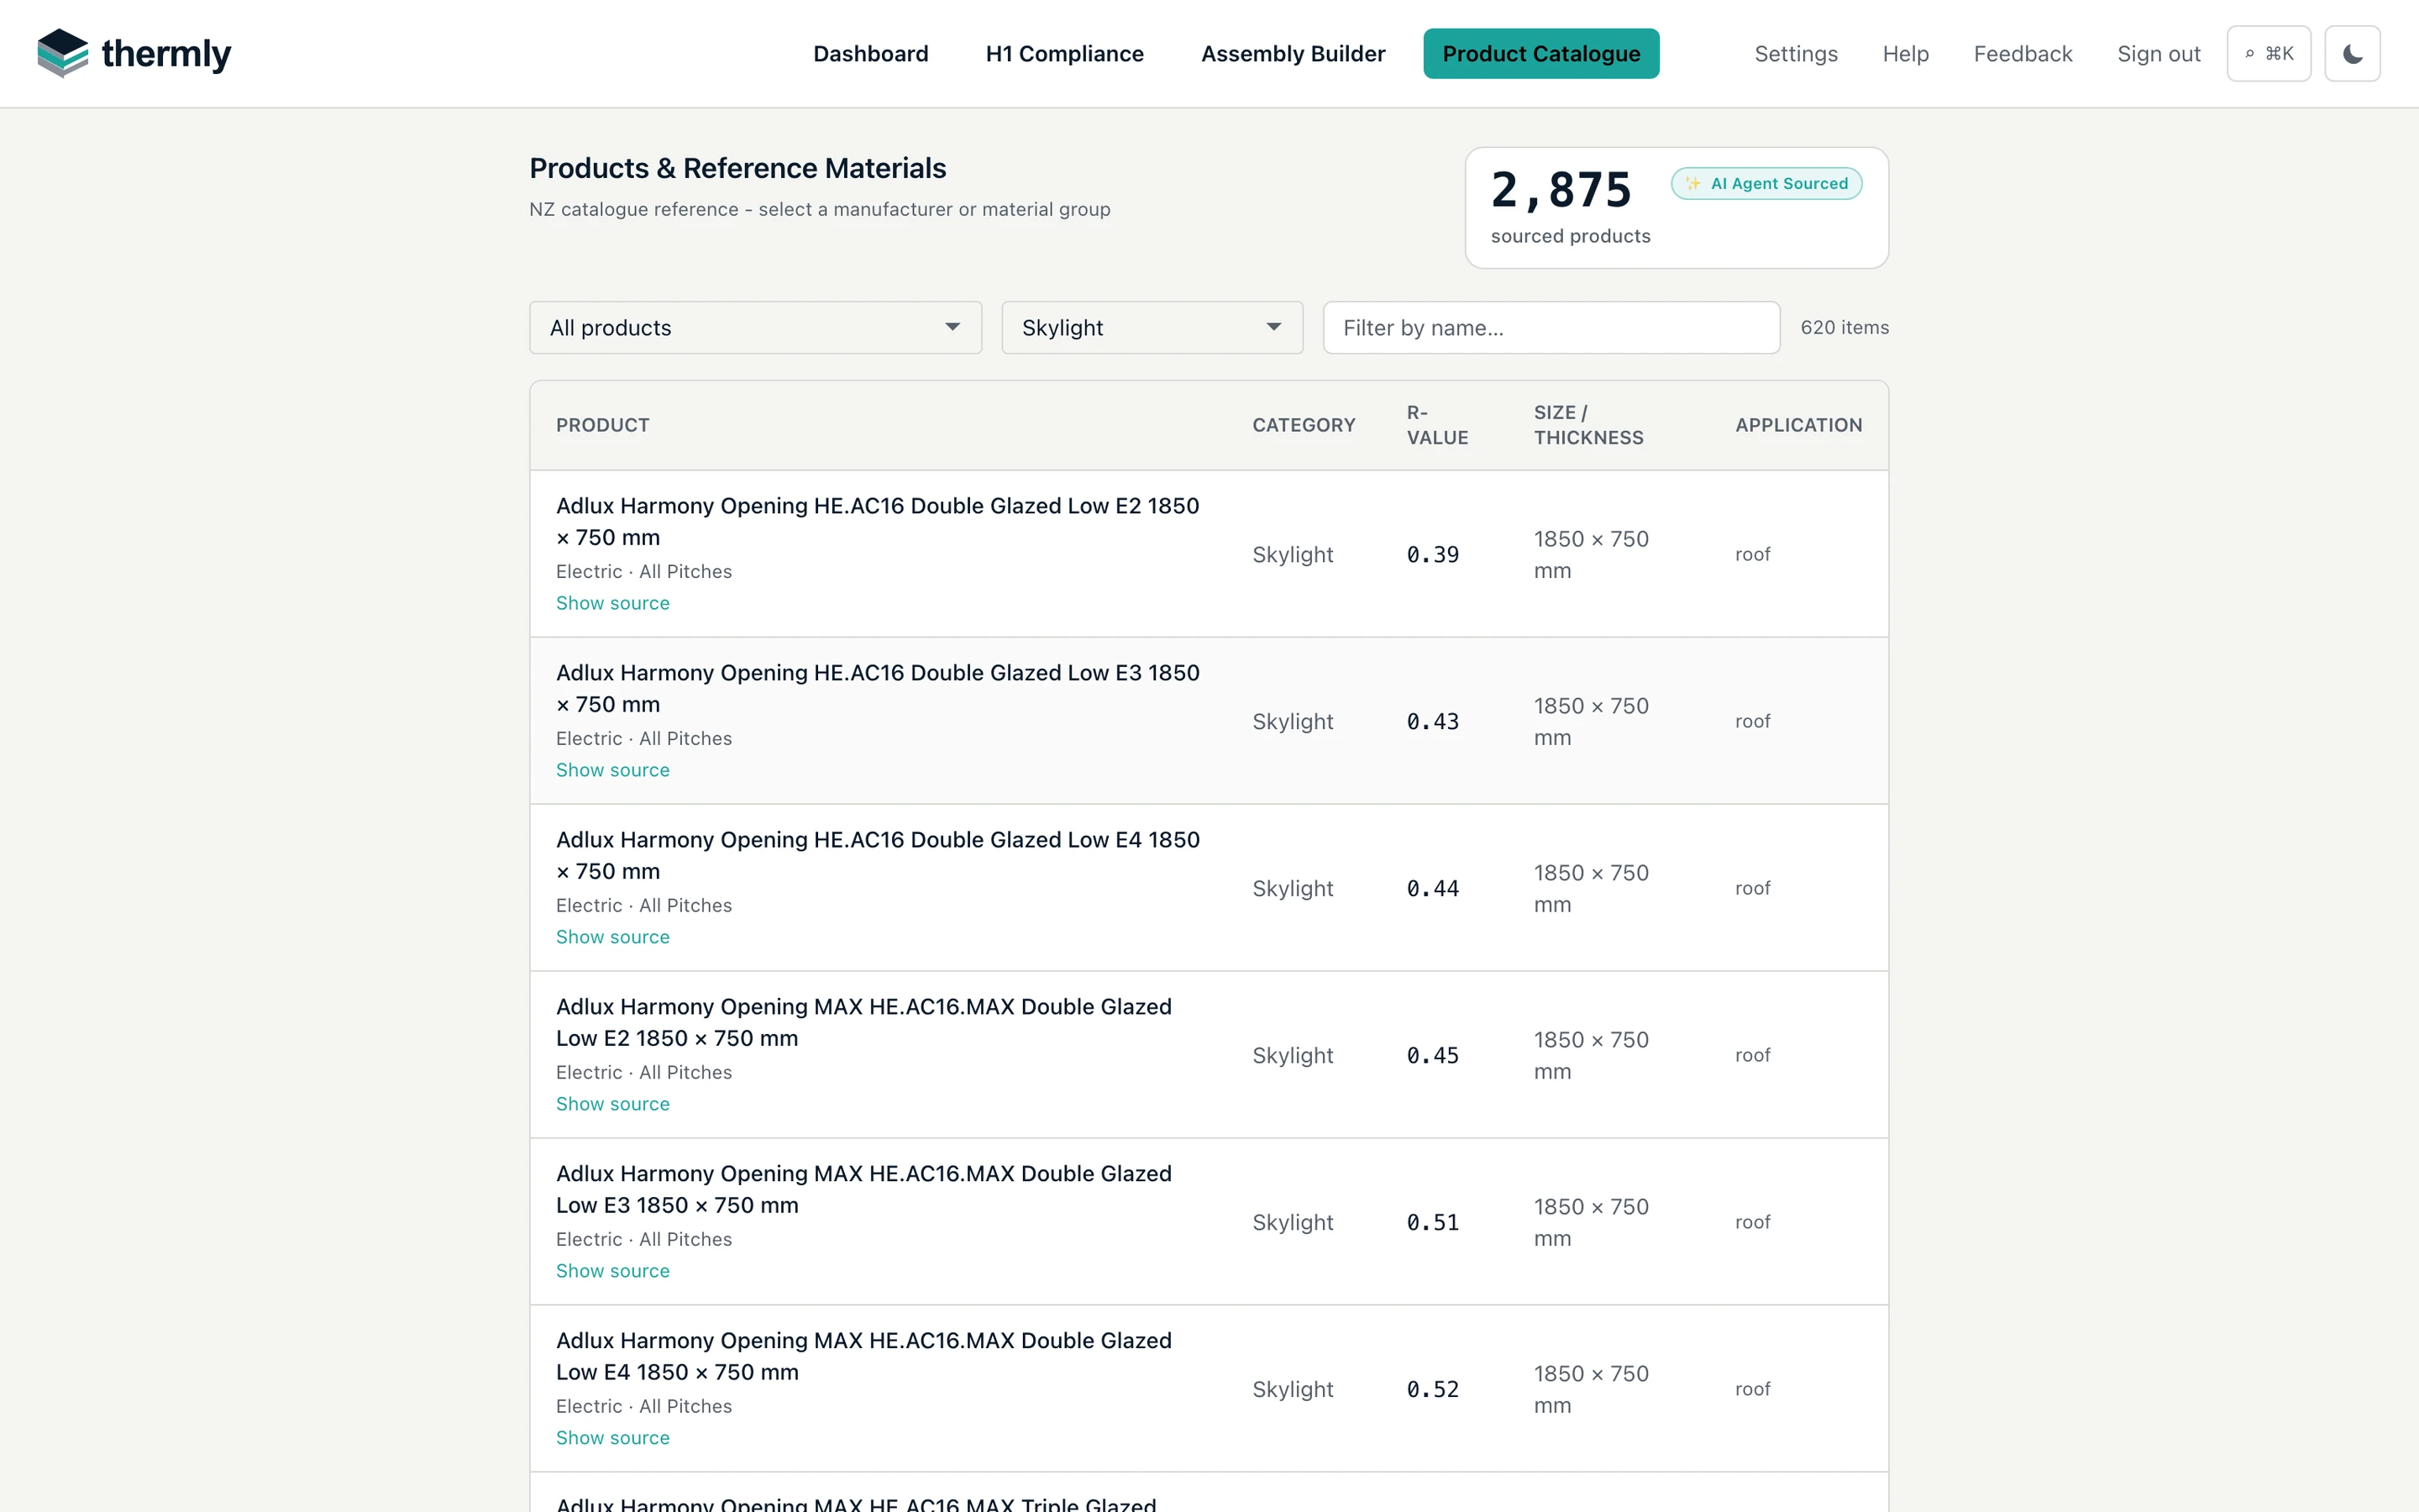Click the PRODUCT column header
The height and width of the screenshot is (1512, 2419).
coord(603,425)
